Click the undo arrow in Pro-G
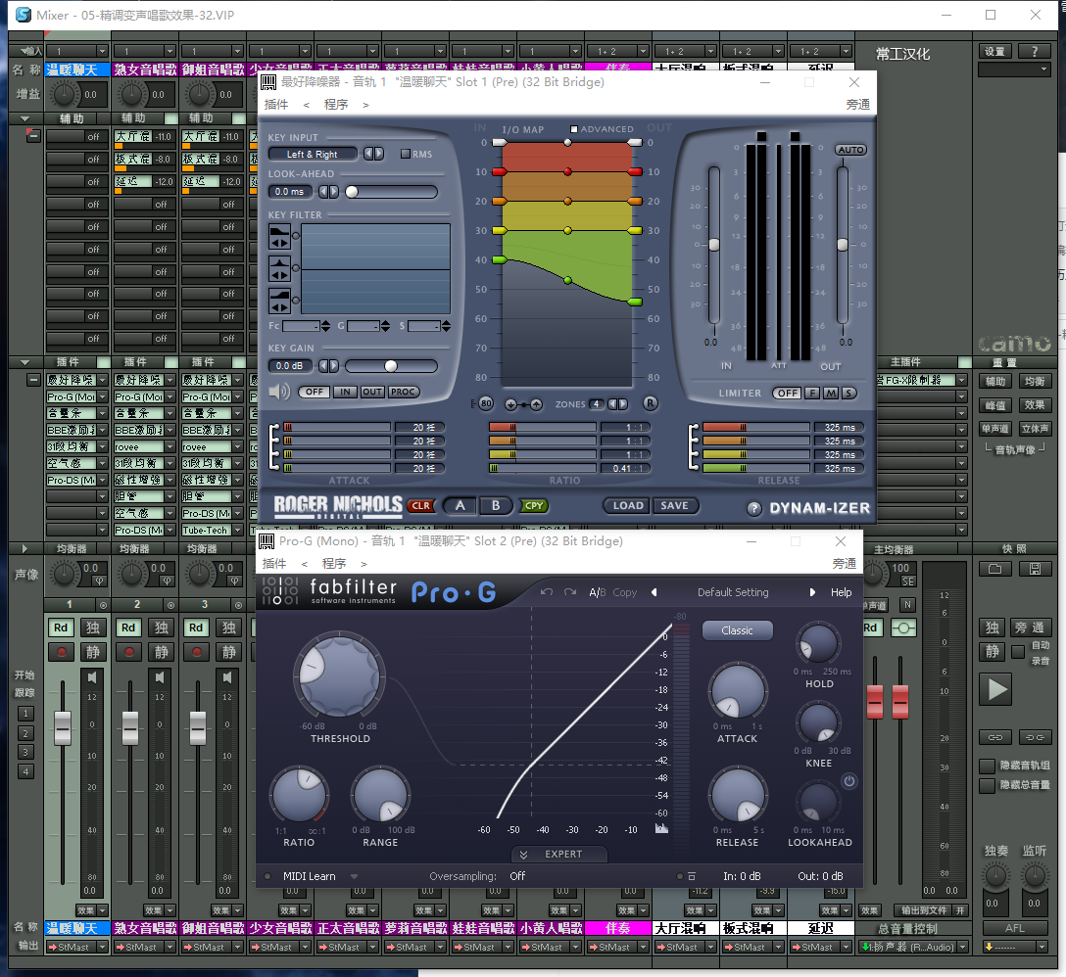 [547, 591]
